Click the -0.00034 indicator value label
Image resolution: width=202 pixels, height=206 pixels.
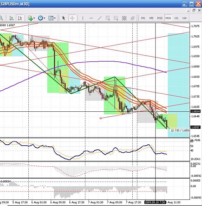coord(5,181)
